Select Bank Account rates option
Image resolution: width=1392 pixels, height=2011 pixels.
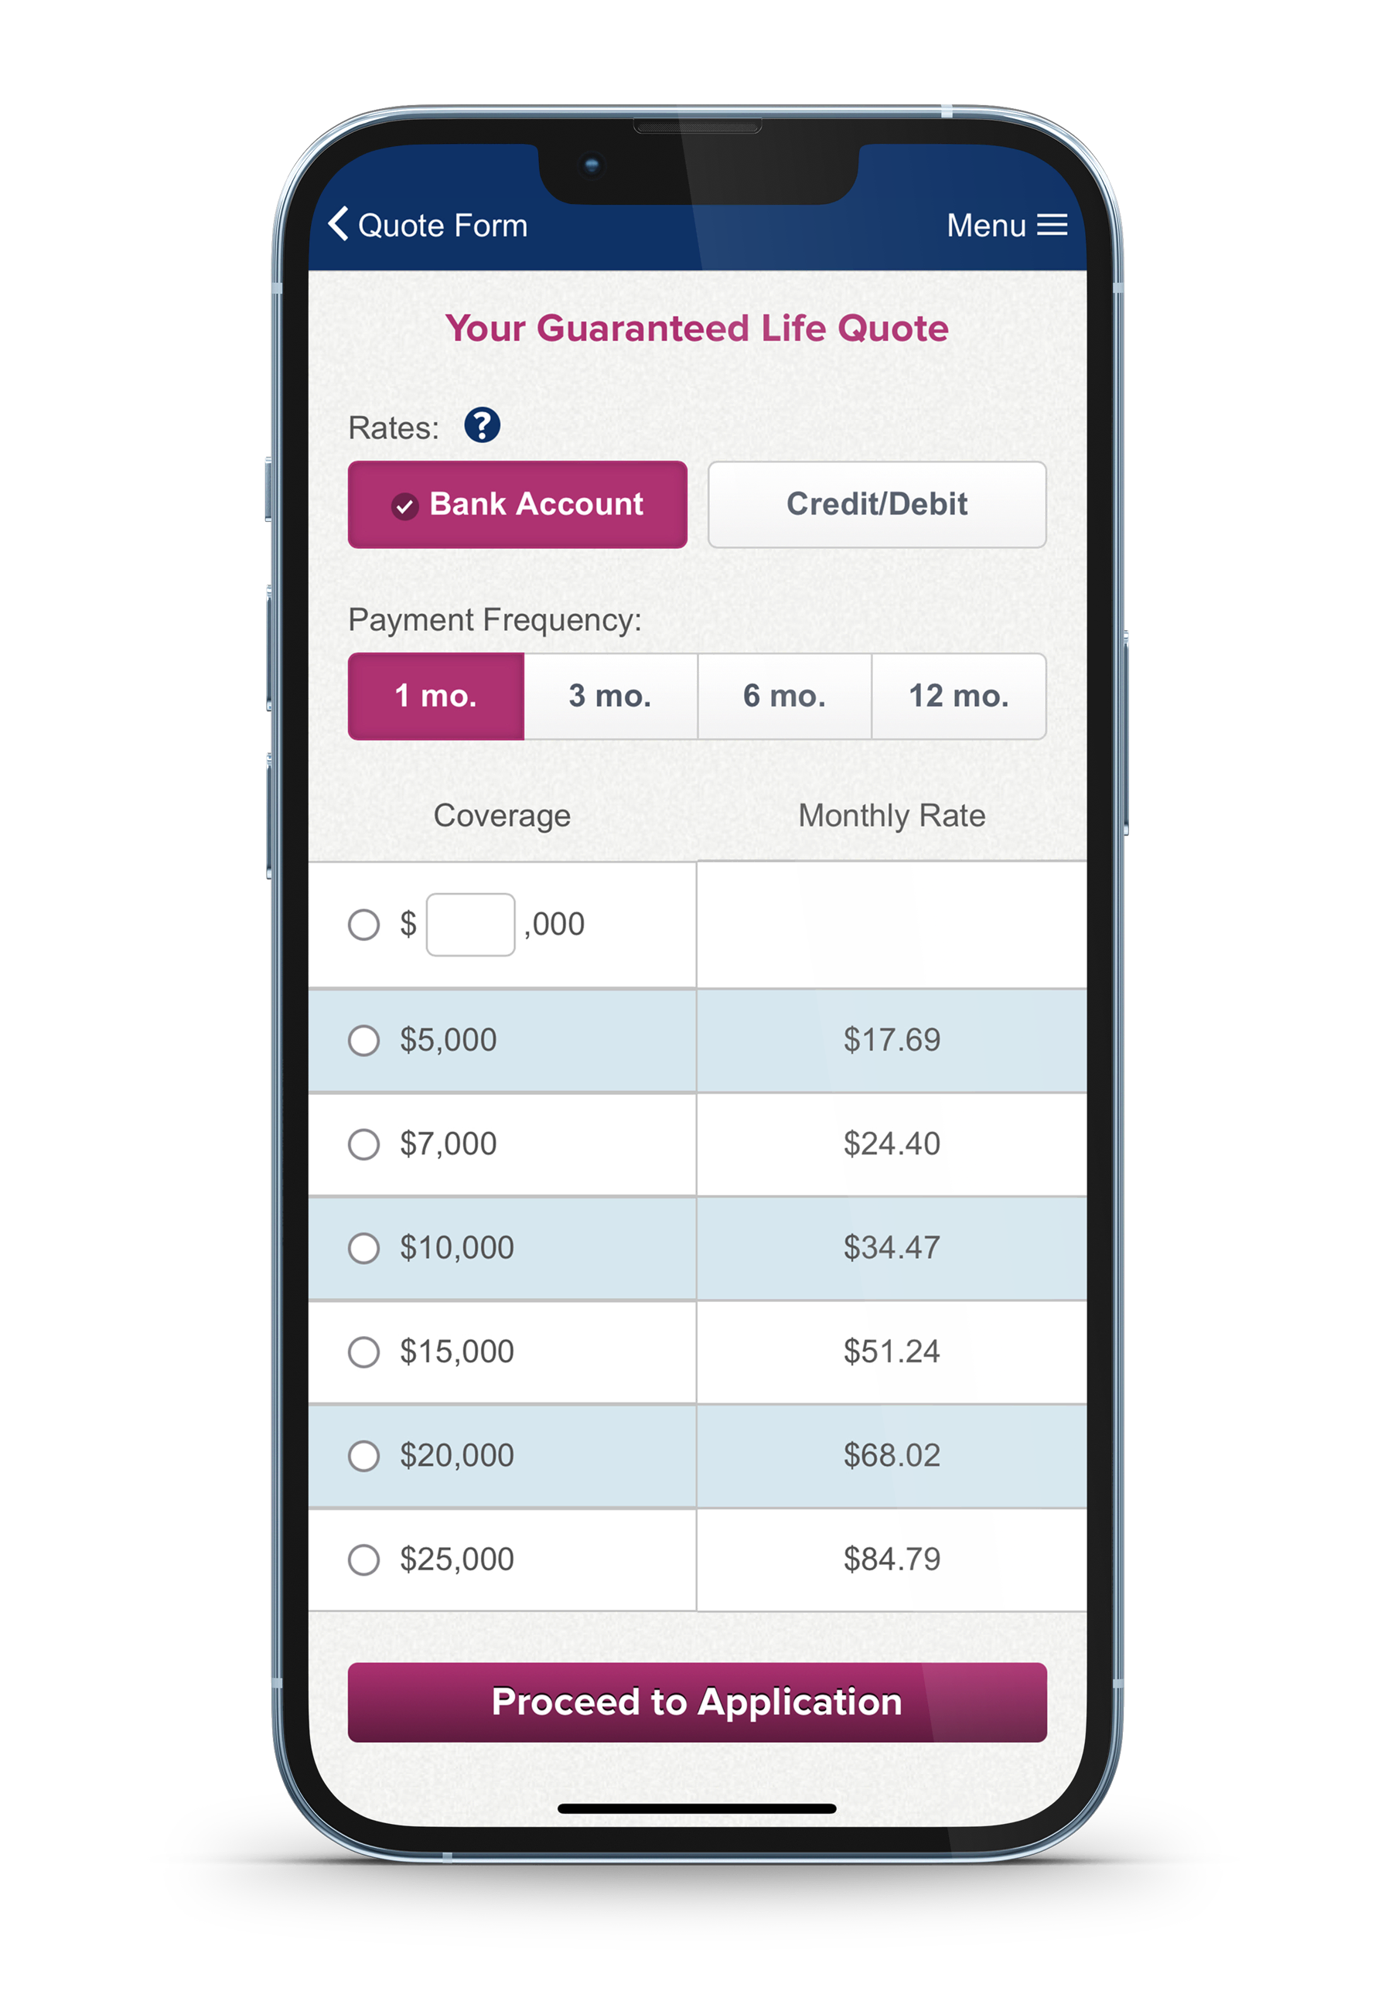point(517,504)
